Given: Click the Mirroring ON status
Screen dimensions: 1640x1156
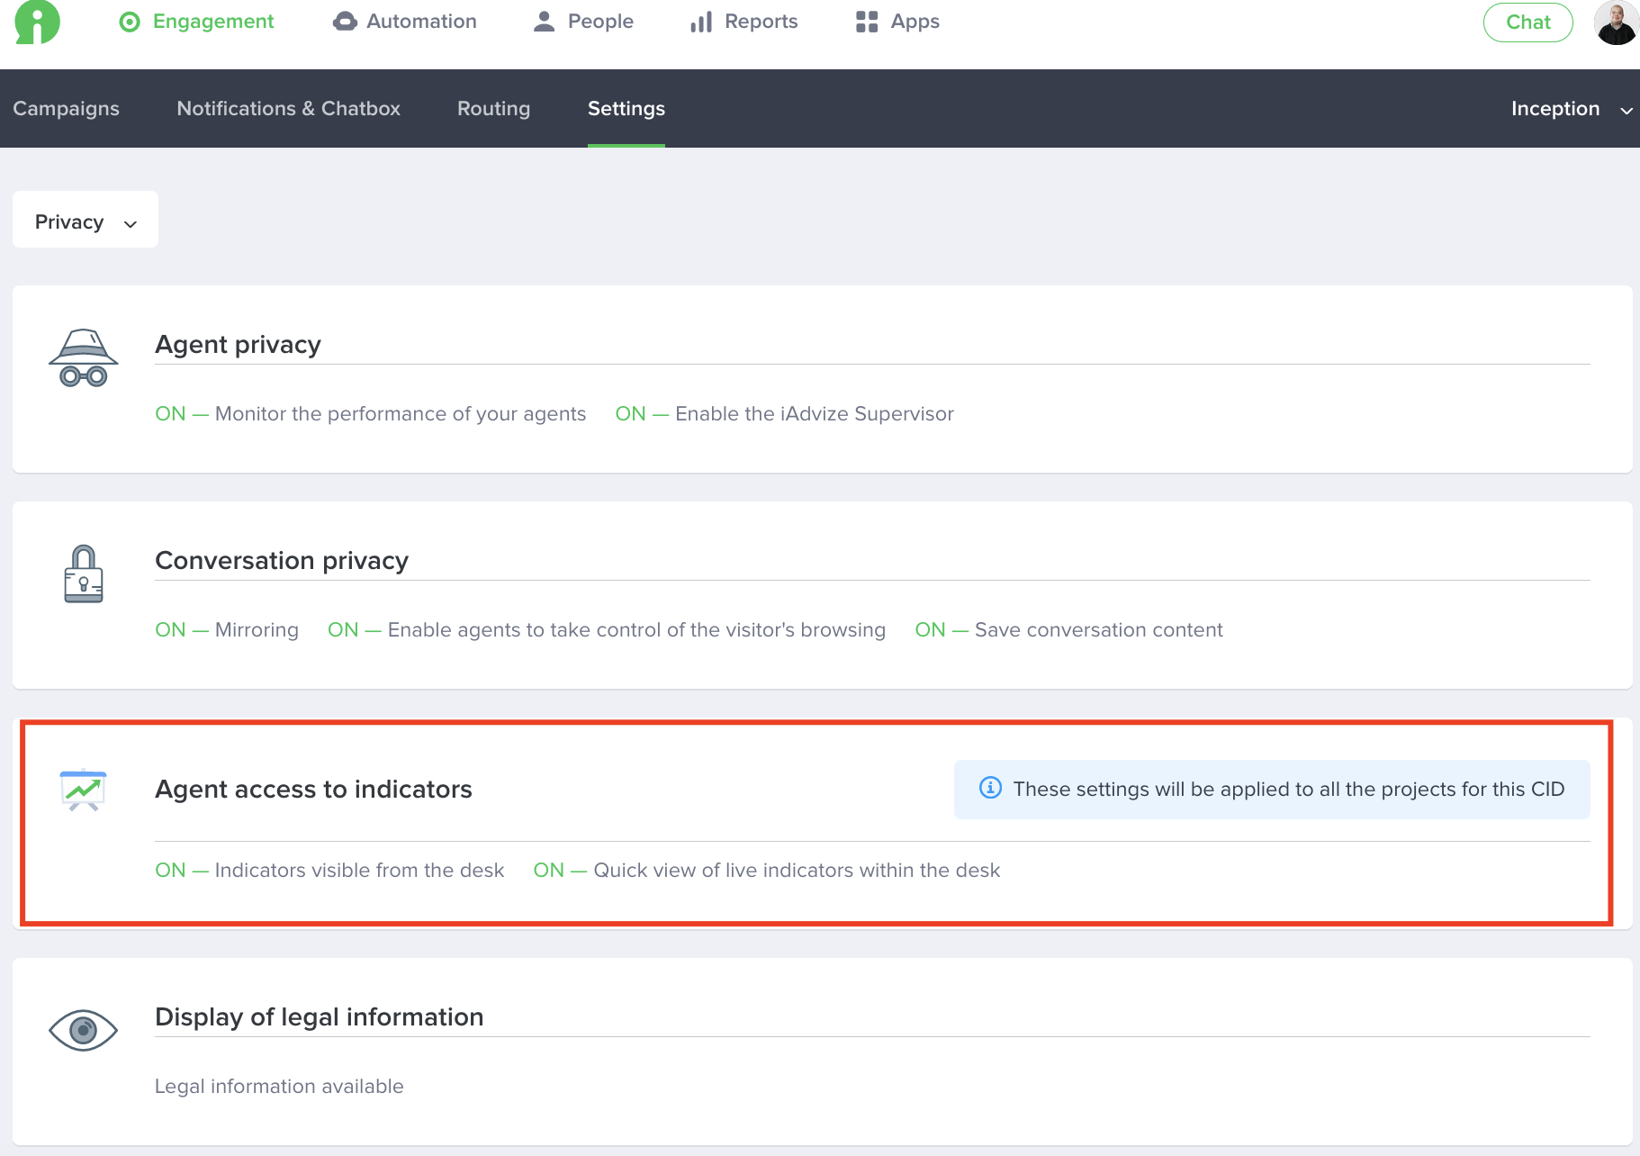Looking at the screenshot, I should pyautogui.click(x=227, y=629).
